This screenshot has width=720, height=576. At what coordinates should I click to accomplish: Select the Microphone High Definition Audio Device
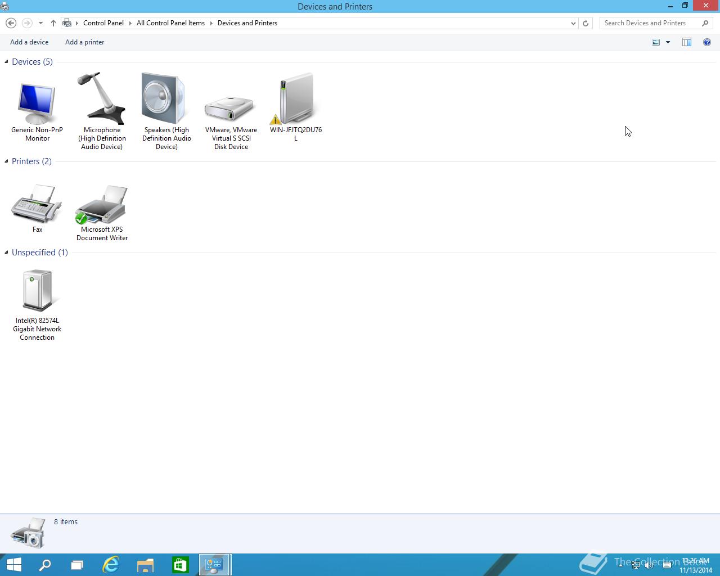(x=102, y=111)
